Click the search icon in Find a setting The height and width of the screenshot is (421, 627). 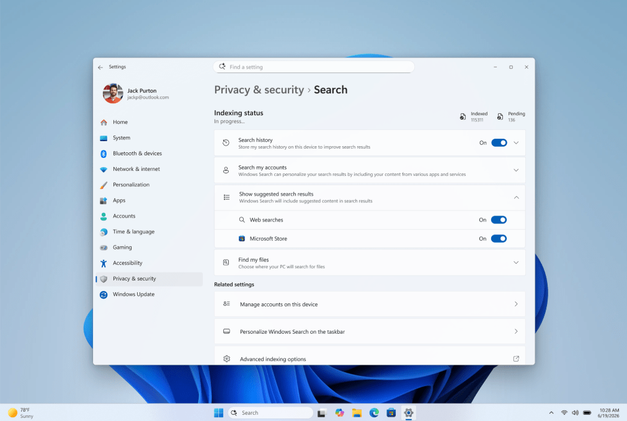pyautogui.click(x=222, y=67)
